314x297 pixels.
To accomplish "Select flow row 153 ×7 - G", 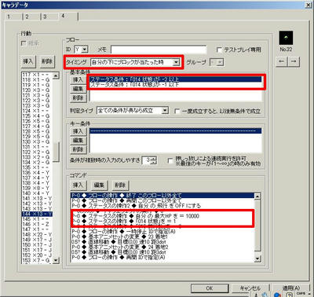I will tap(37, 260).
